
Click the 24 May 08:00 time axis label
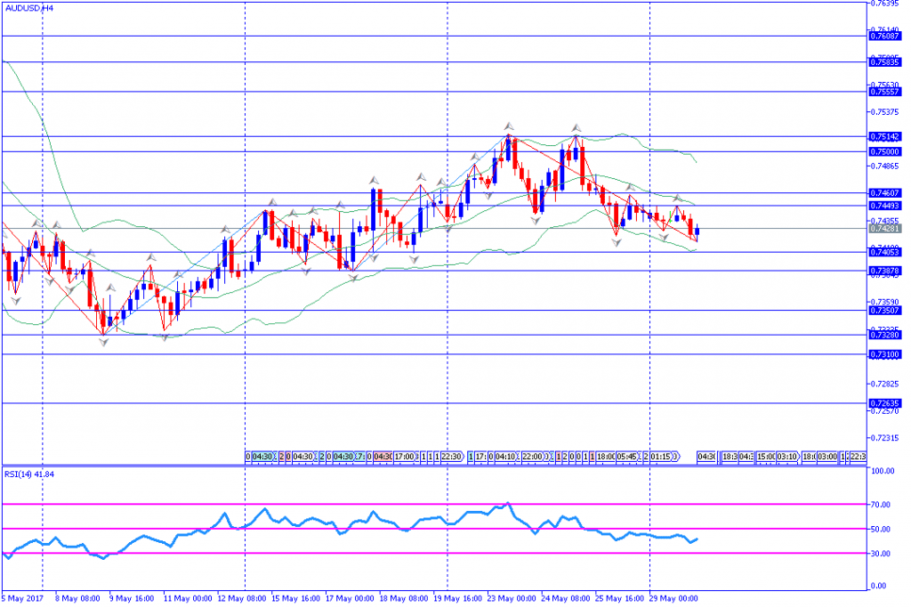[566, 599]
